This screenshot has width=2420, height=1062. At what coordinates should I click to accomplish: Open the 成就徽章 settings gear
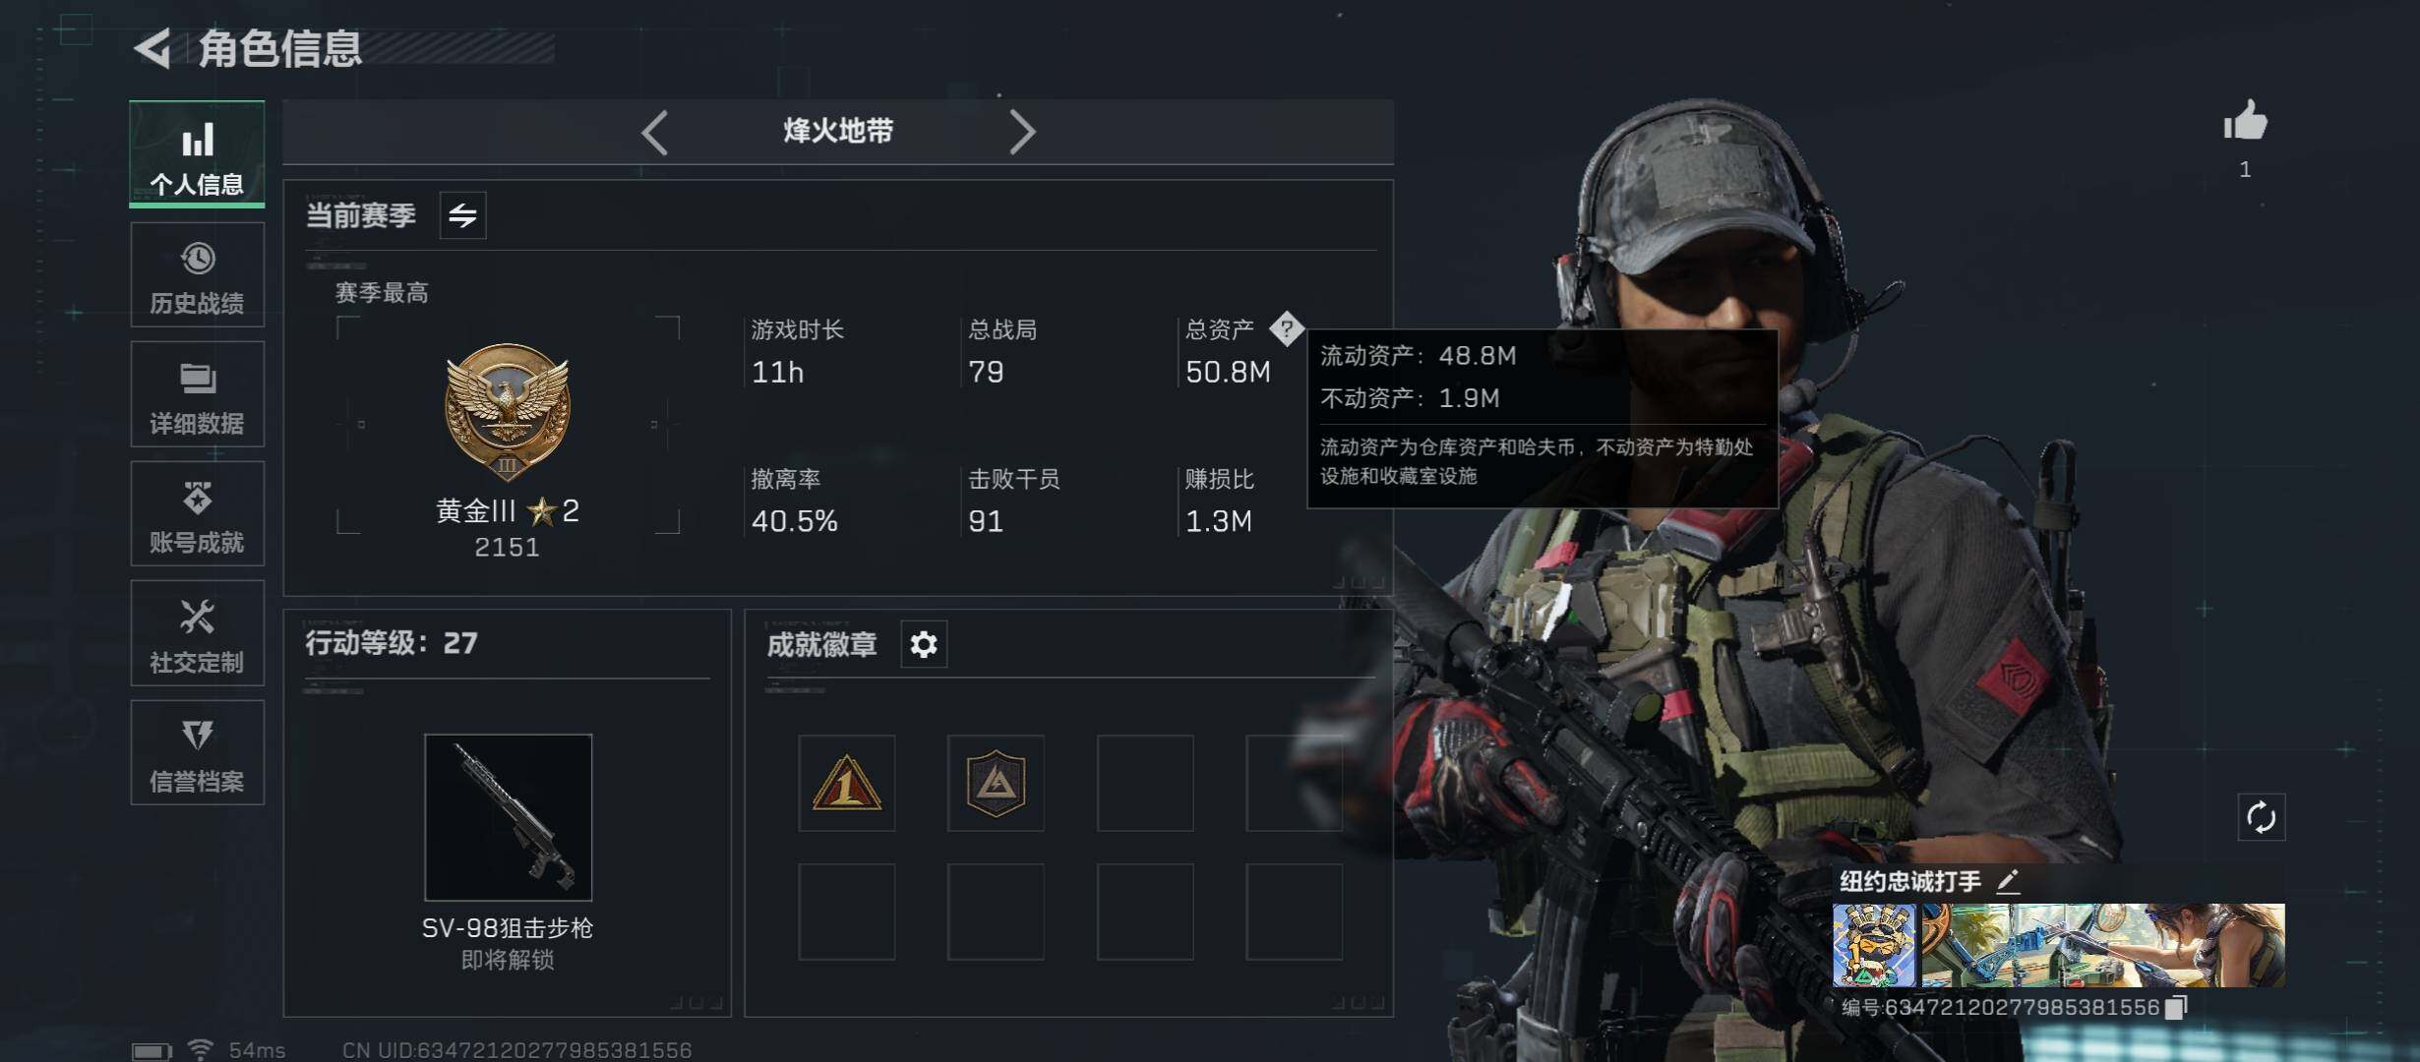tap(924, 644)
